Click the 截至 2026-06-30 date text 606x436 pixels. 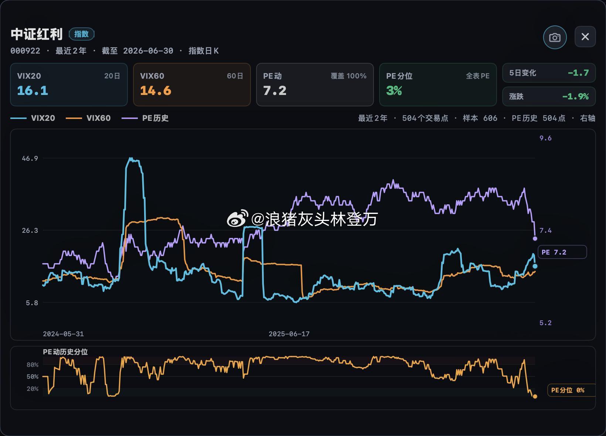(137, 51)
